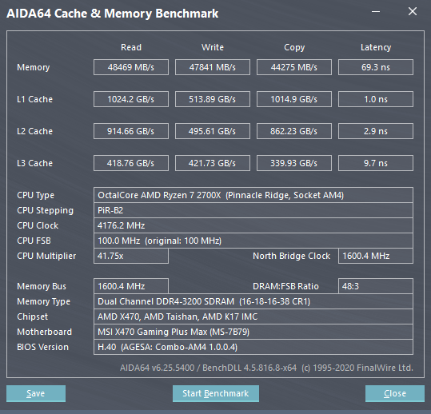The height and width of the screenshot is (414, 431).
Task: Click the L1 Cache row label
Action: pos(34,99)
